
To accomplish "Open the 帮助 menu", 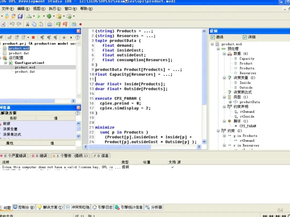I will (86, 9).
